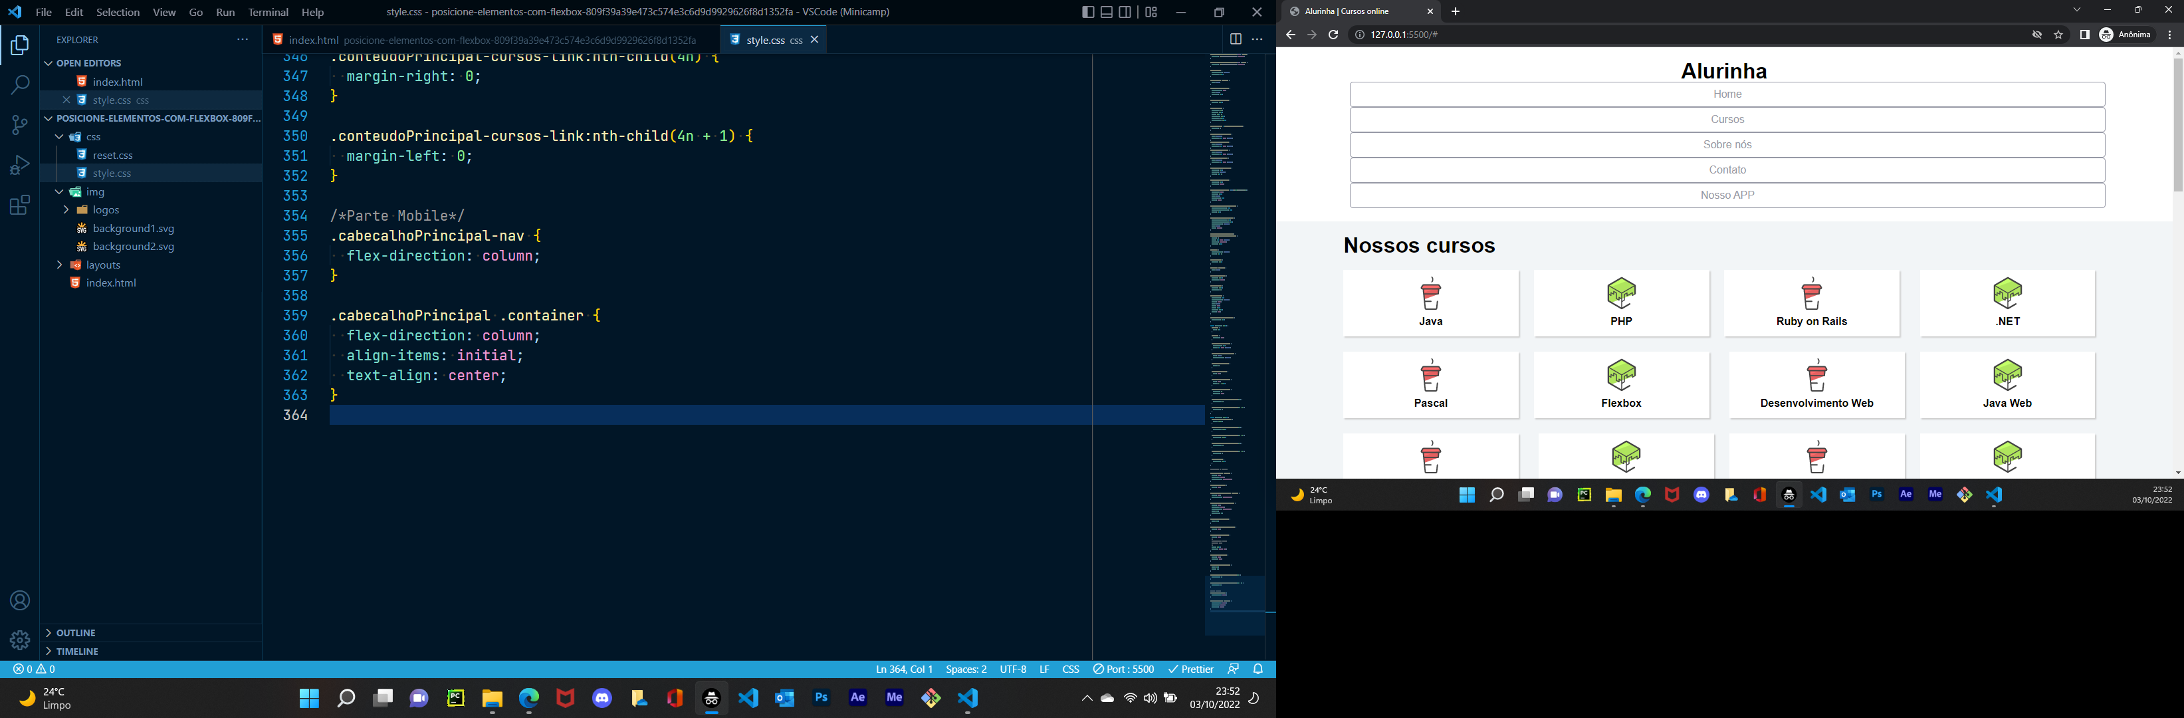Open the Search view in VS Code

click(x=19, y=85)
